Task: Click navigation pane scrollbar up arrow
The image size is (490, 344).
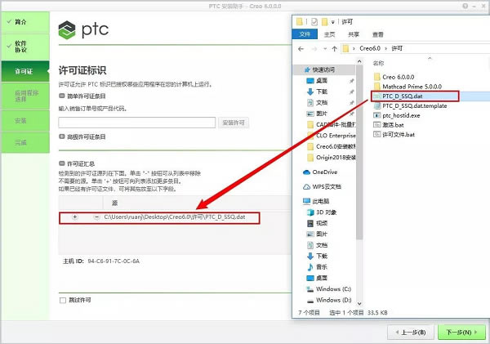Action: point(359,61)
